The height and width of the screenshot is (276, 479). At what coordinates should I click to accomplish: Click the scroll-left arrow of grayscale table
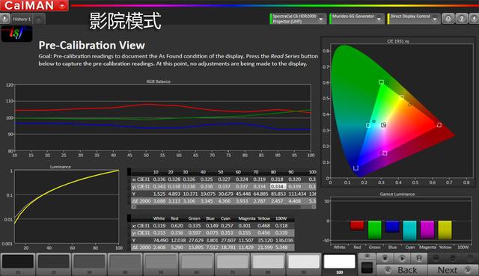[133, 206]
